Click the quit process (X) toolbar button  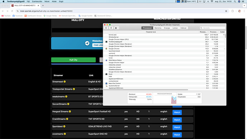coord(106,28)
